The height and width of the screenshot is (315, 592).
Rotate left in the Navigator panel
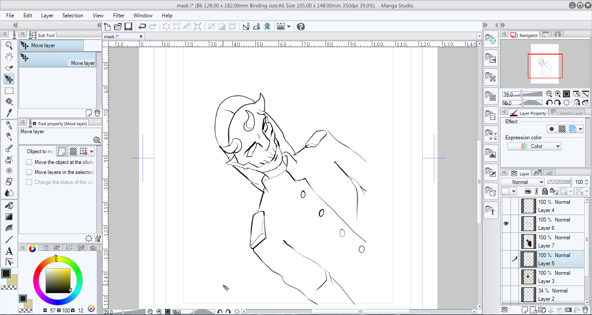coord(549,103)
